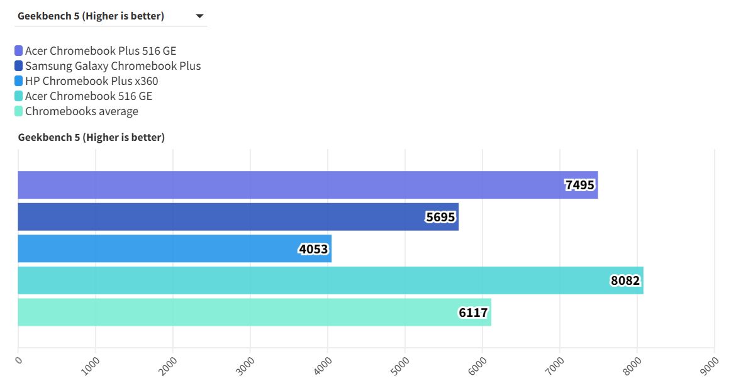Click the dropdown caret arrow icon
Viewport: 731px width, 388px height.
tap(199, 16)
